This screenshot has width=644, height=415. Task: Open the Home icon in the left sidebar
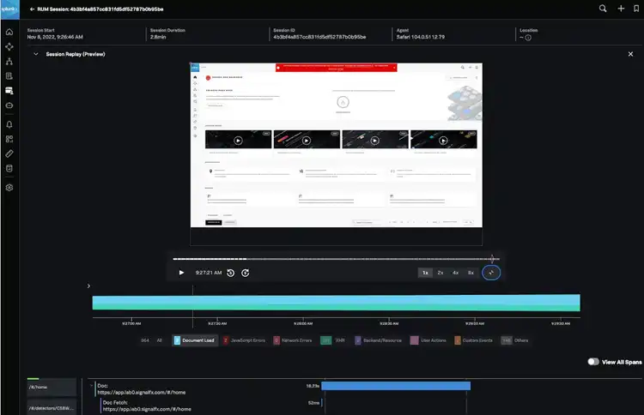[x=9, y=32]
